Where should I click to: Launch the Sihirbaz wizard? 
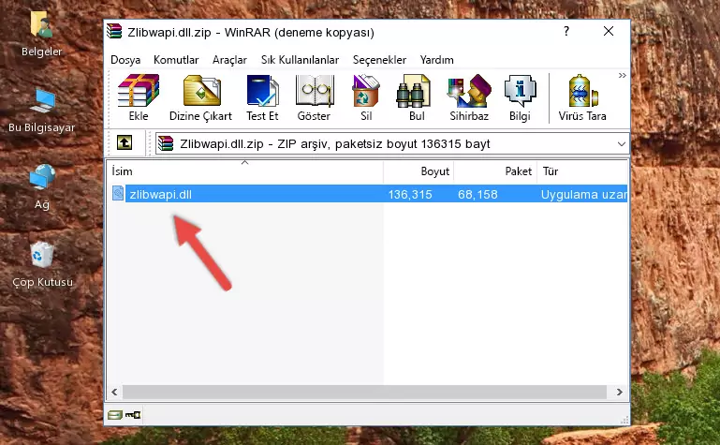[469, 97]
